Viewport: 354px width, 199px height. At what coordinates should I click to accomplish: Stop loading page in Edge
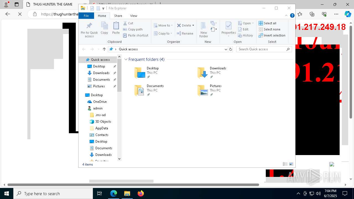(20, 14)
